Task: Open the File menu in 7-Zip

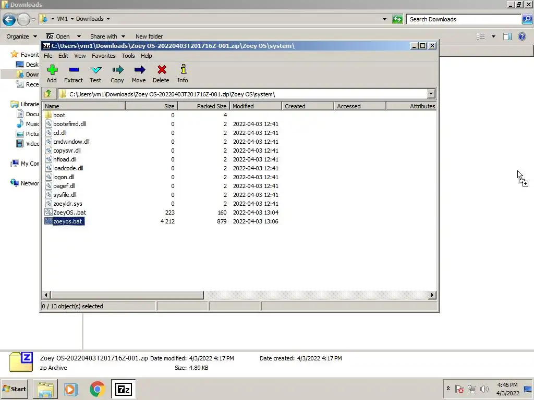Action: click(x=48, y=56)
